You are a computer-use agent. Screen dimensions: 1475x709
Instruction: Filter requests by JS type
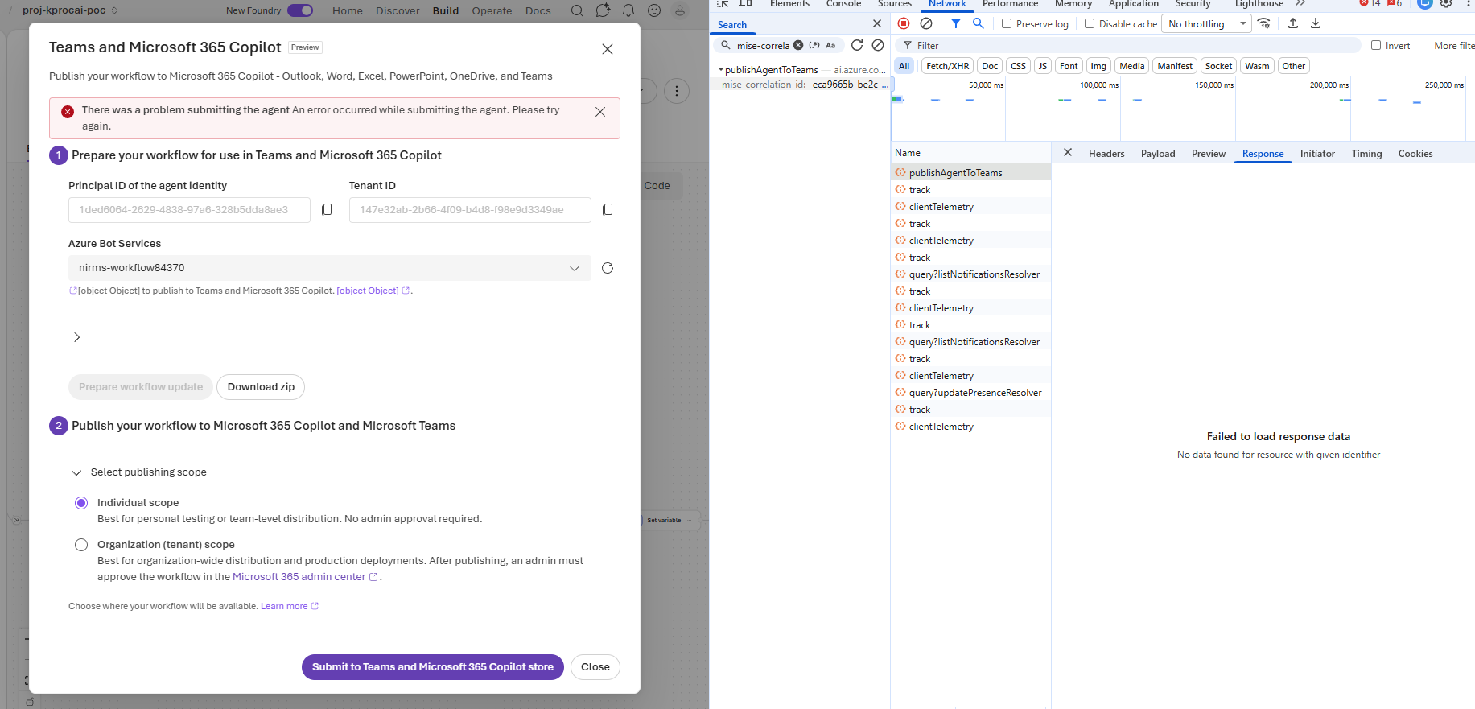[1043, 66]
